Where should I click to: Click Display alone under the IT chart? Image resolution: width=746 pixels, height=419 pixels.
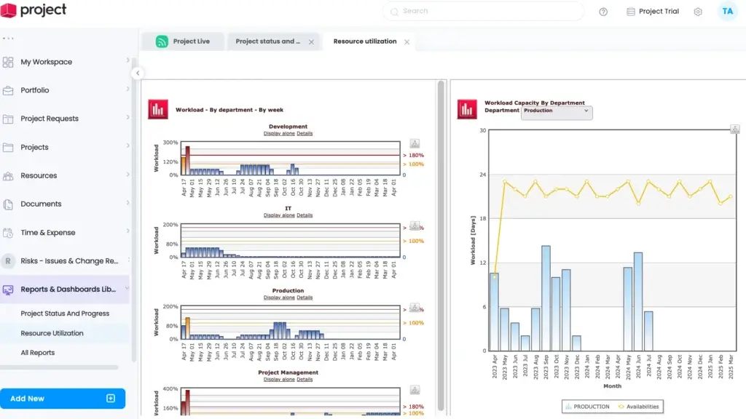coord(279,215)
